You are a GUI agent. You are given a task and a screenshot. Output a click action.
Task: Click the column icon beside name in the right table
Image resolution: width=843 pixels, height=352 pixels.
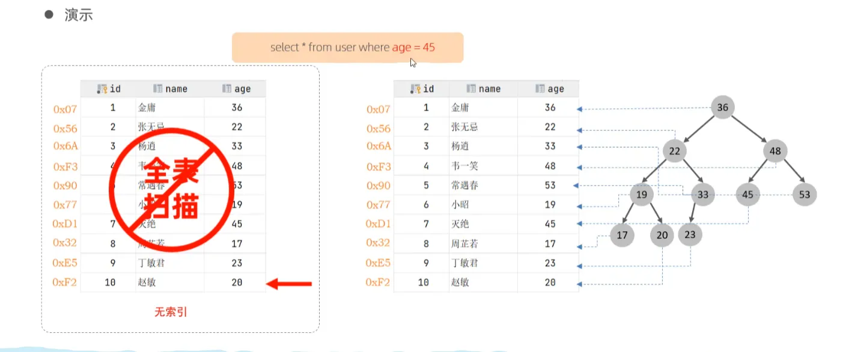(472, 89)
